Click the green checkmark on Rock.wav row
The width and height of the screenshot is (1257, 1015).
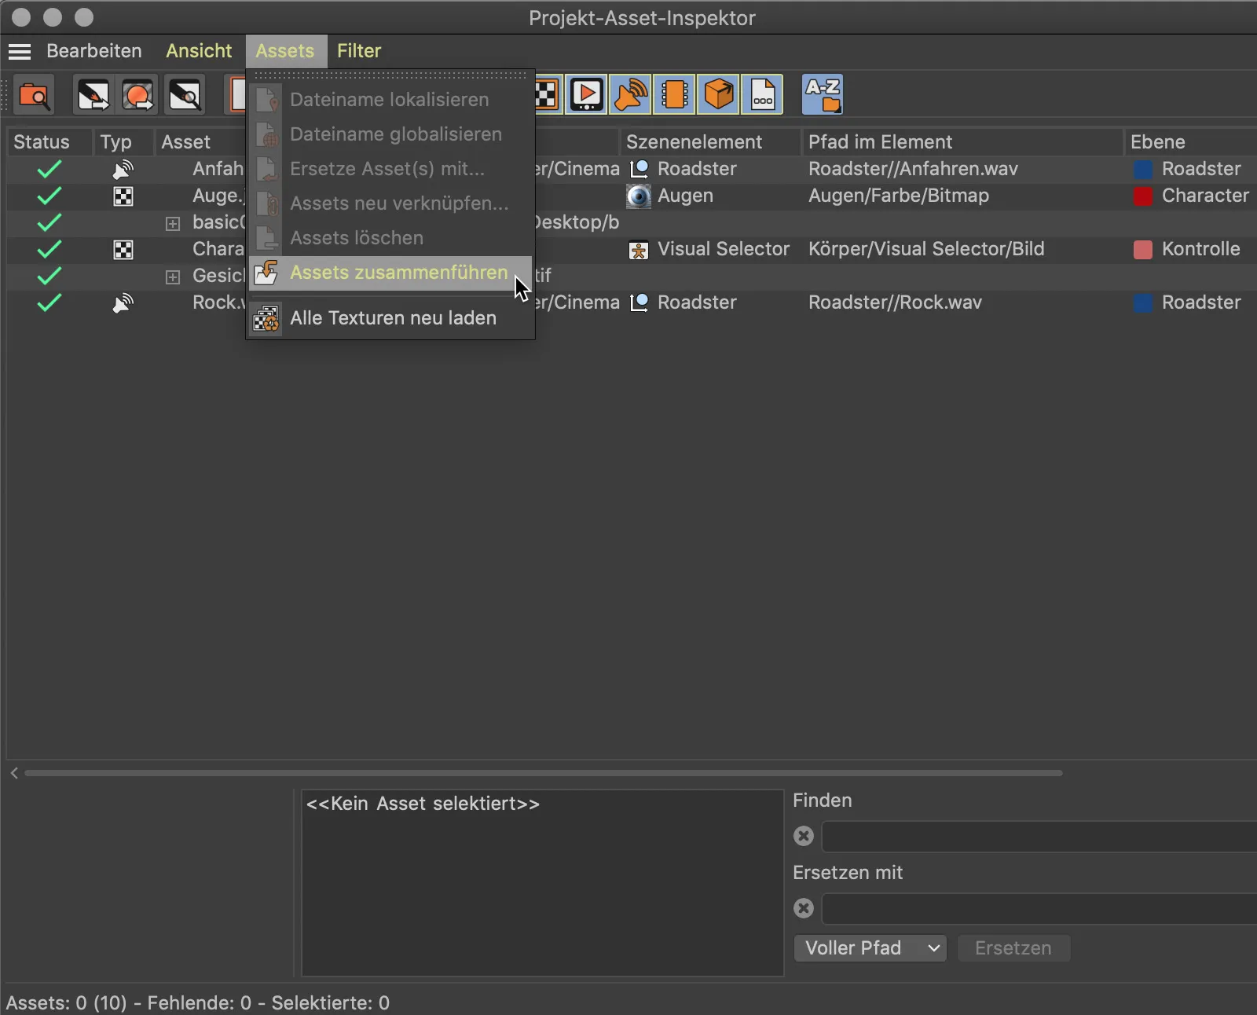tap(48, 302)
